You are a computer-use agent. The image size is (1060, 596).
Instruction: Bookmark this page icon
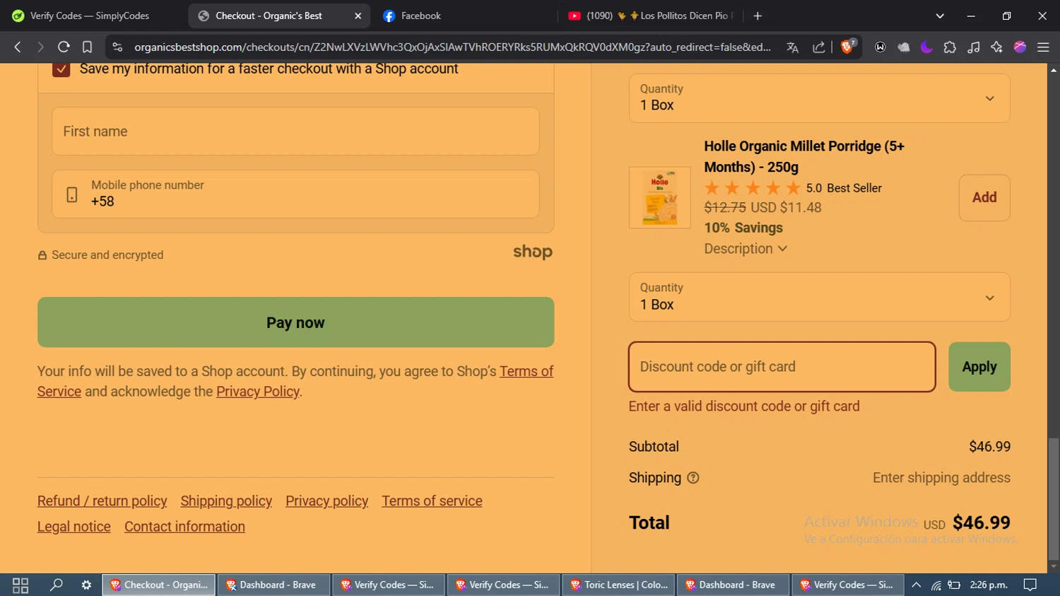point(87,47)
